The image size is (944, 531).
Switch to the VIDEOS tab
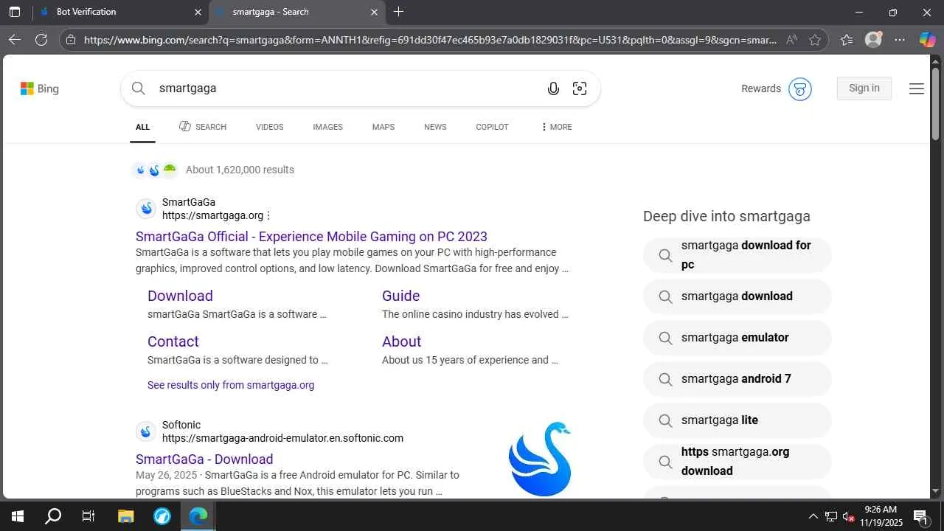270,127
